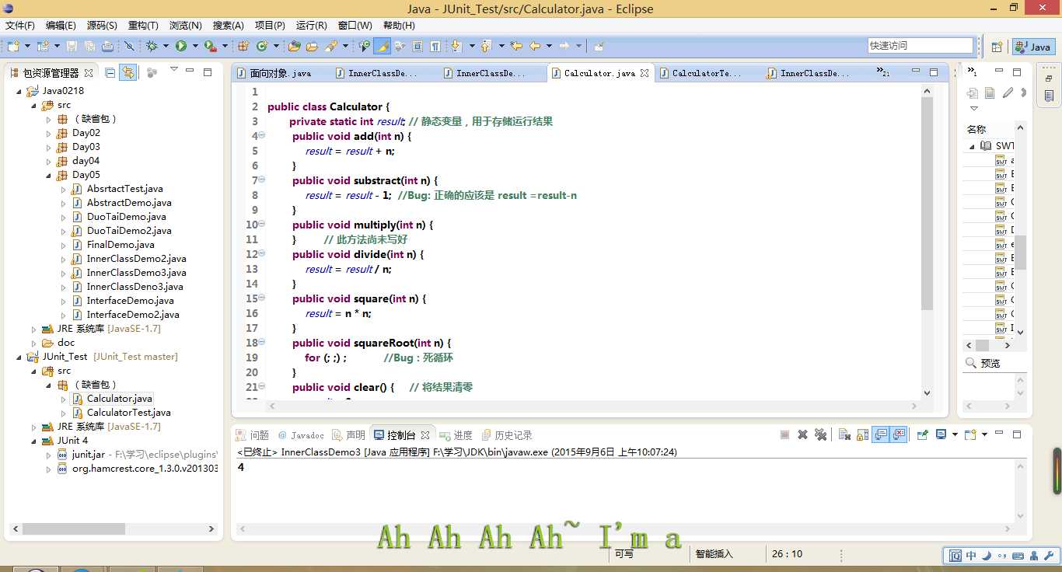Click the New Java Class icon
This screenshot has height=572, width=1062.
coord(262,47)
